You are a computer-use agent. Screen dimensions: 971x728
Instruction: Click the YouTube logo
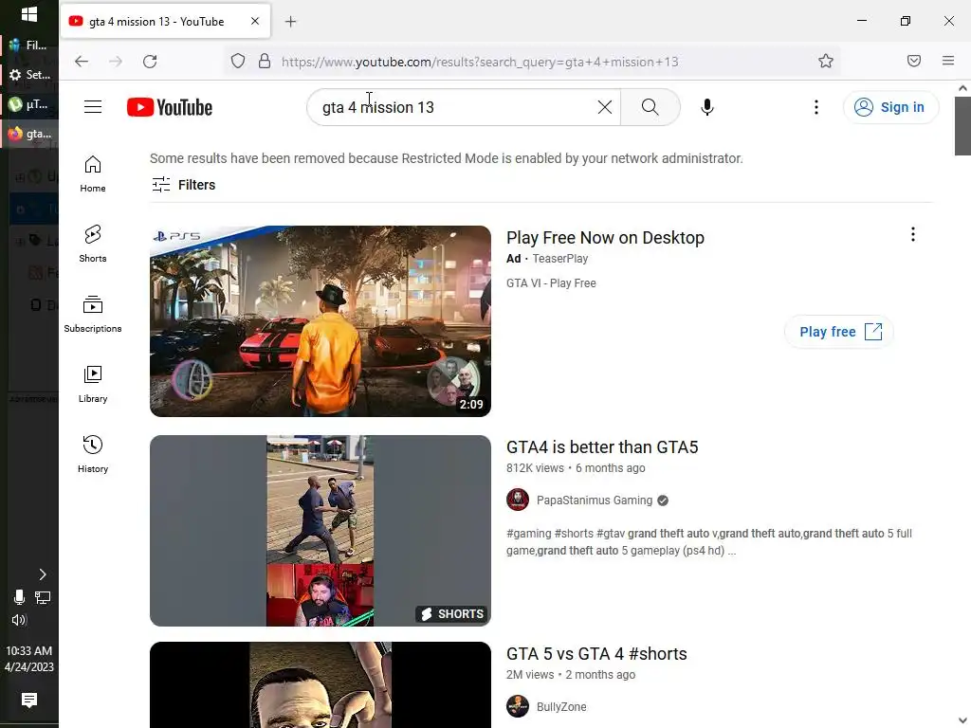point(170,107)
